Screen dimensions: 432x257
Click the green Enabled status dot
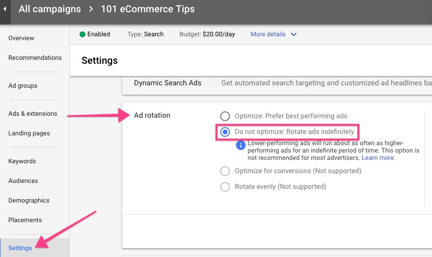(82, 34)
